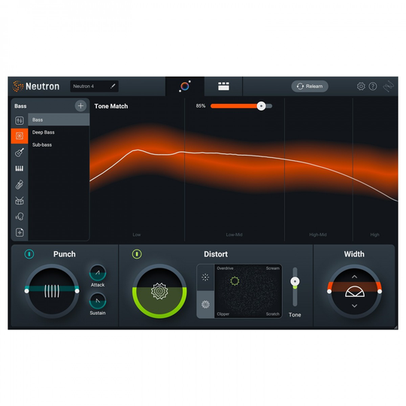Switch to the detailed modules view tab
406x406 pixels.
coord(223,86)
